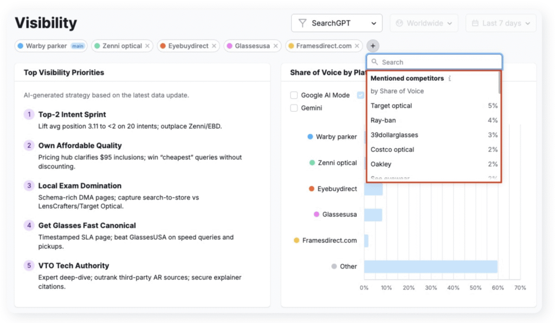Viewport: 555px width, 323px height.
Task: Click the globe icon in Worldwide selector
Action: tap(399, 23)
